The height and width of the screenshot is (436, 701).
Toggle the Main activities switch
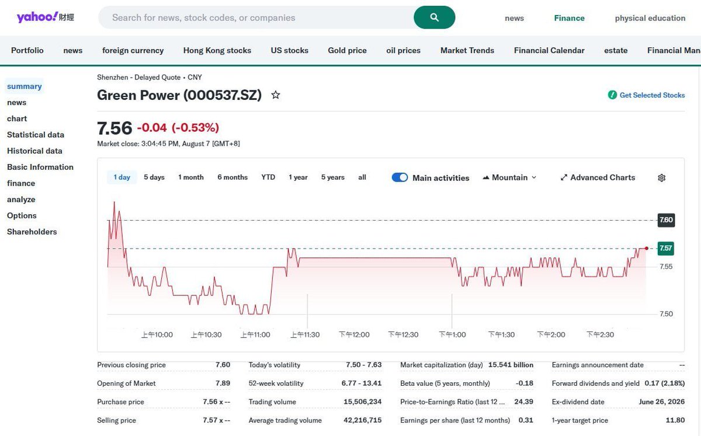(400, 177)
